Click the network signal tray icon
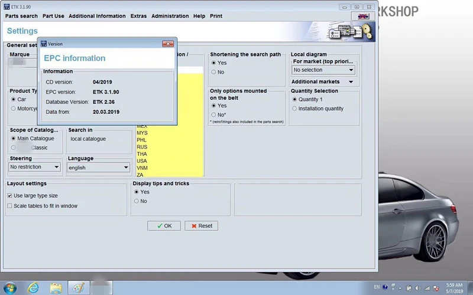Image resolution: width=473 pixels, height=295 pixels. click(427, 288)
